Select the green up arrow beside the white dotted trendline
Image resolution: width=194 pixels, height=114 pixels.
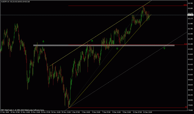click(164, 48)
